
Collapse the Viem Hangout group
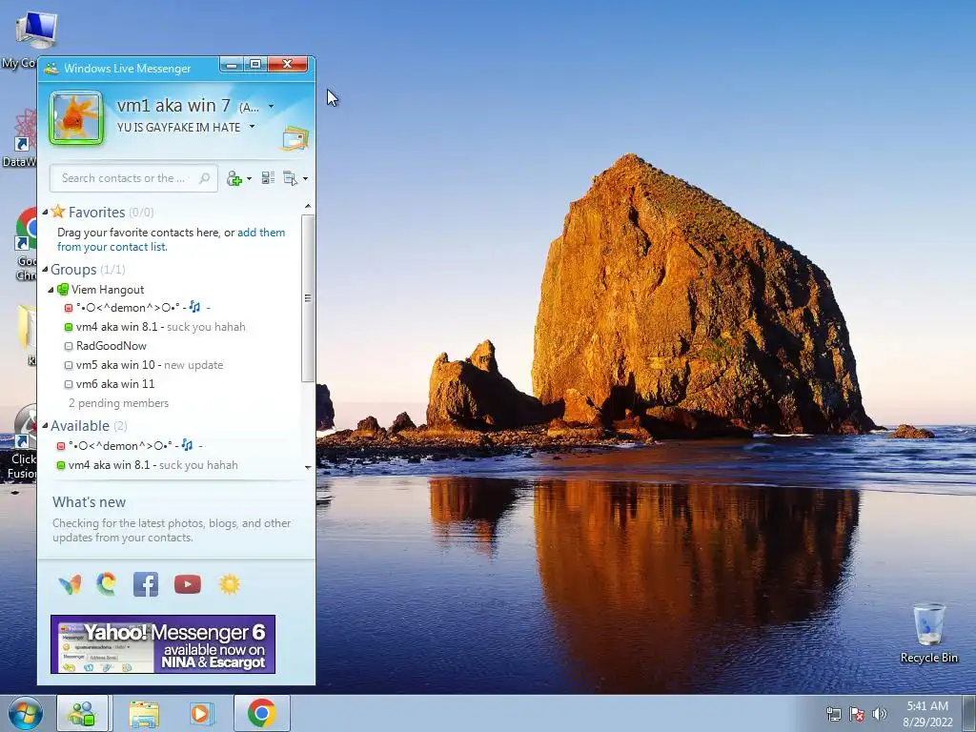pos(51,290)
